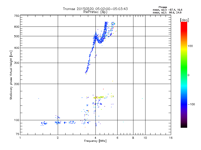
Task: Click the 'RwPretec (8p)' subtitle
Action: point(95,12)
